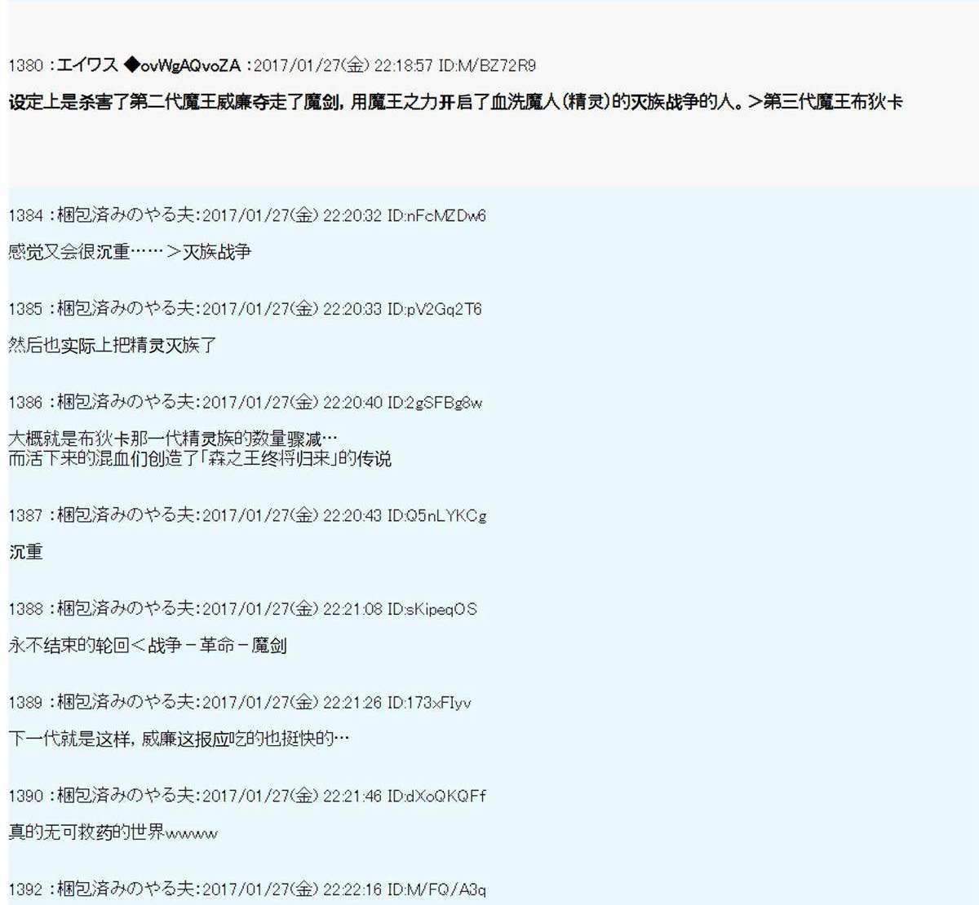The height and width of the screenshot is (905, 979).
Task: Click the single-word comment 沉重
Action: click(25, 552)
